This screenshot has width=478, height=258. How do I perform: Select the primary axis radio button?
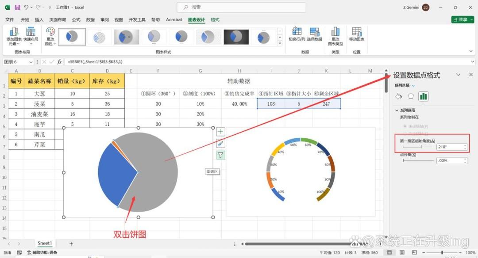[x=405, y=126]
